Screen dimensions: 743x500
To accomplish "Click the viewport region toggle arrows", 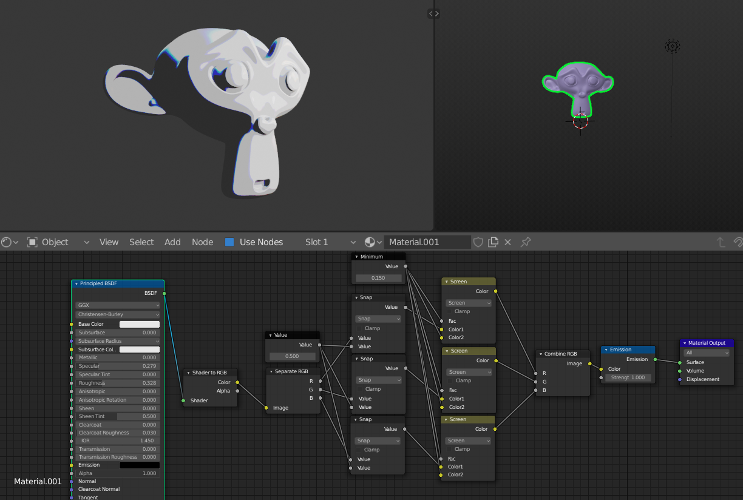I will [x=433, y=13].
